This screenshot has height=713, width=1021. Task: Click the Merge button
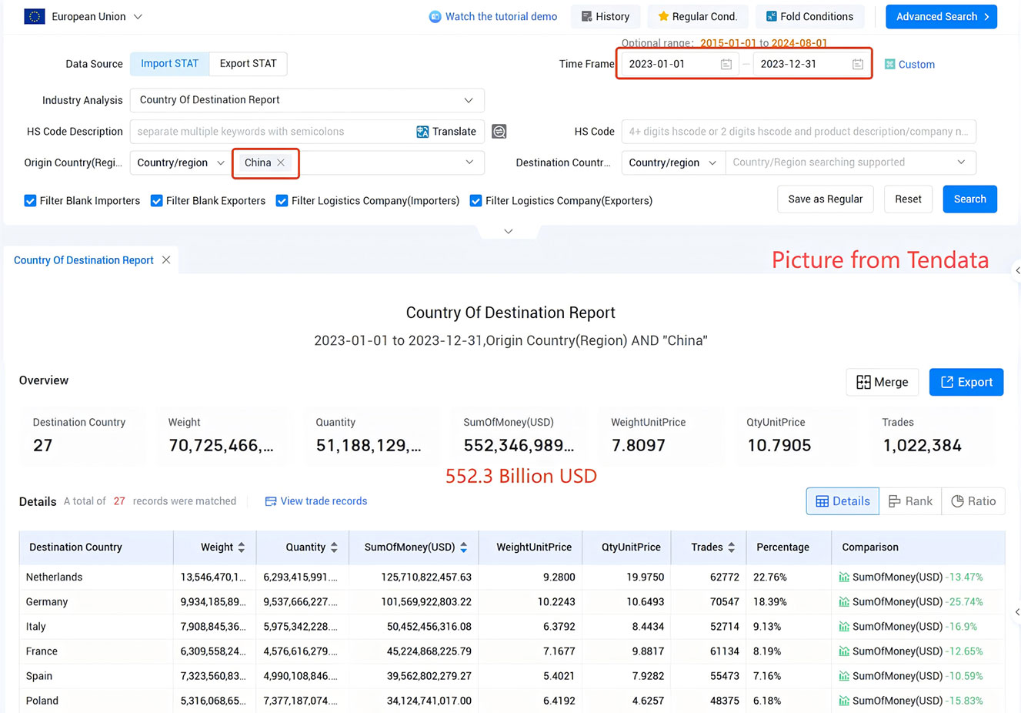coord(882,382)
